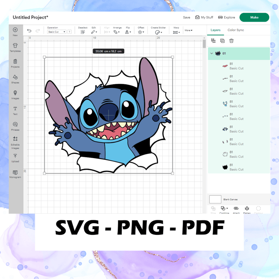This screenshot has width=279, height=279.
Task: Click the bottom-right selection handle
Action: (172, 173)
